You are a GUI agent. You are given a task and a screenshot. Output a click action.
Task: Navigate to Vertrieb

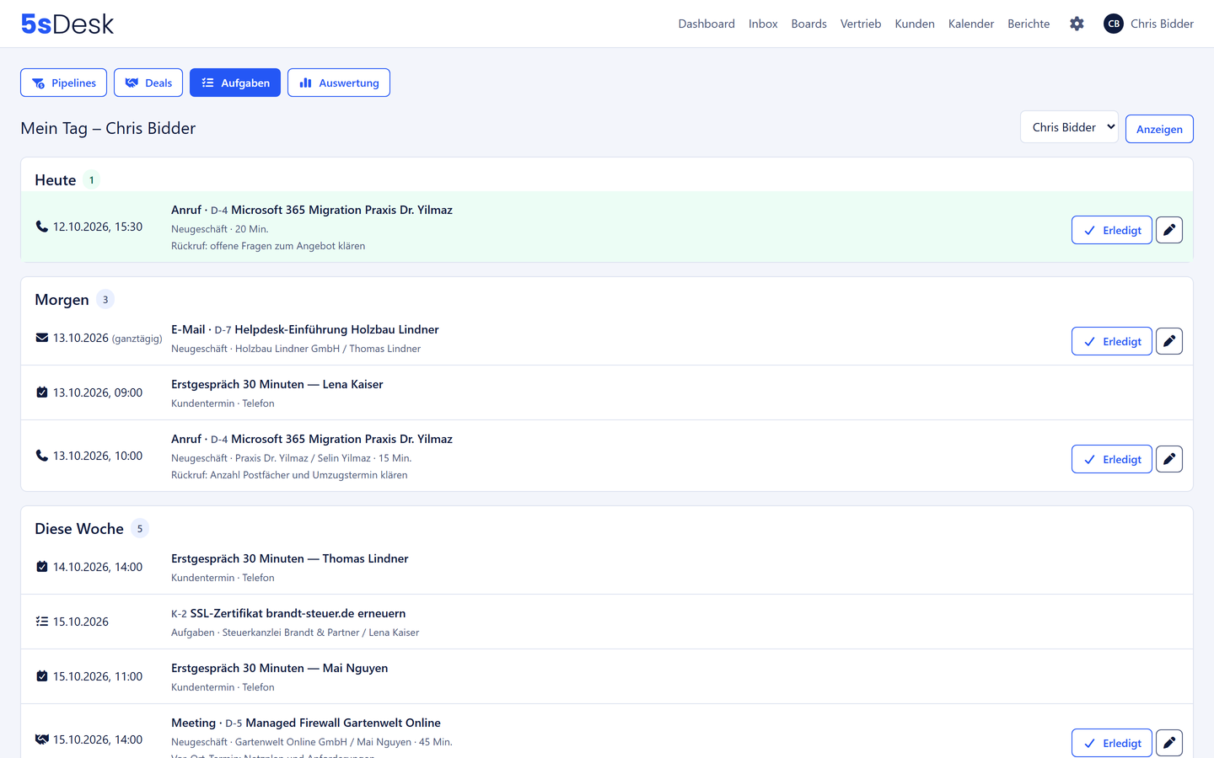pyautogui.click(x=861, y=24)
